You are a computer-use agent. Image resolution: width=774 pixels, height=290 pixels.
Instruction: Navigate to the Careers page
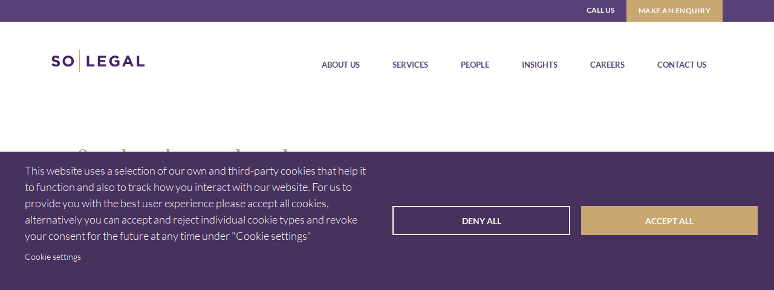click(607, 65)
